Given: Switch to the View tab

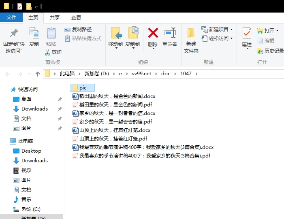Looking at the screenshot, I should tap(76, 18).
